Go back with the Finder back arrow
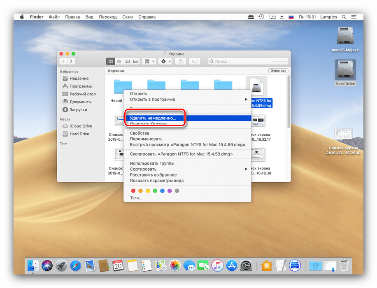This screenshot has width=377, height=288. click(x=63, y=61)
